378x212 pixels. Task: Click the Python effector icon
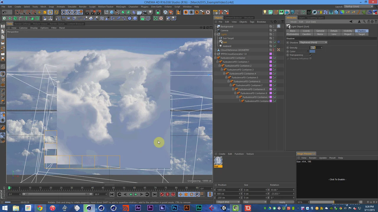tap(91, 18)
